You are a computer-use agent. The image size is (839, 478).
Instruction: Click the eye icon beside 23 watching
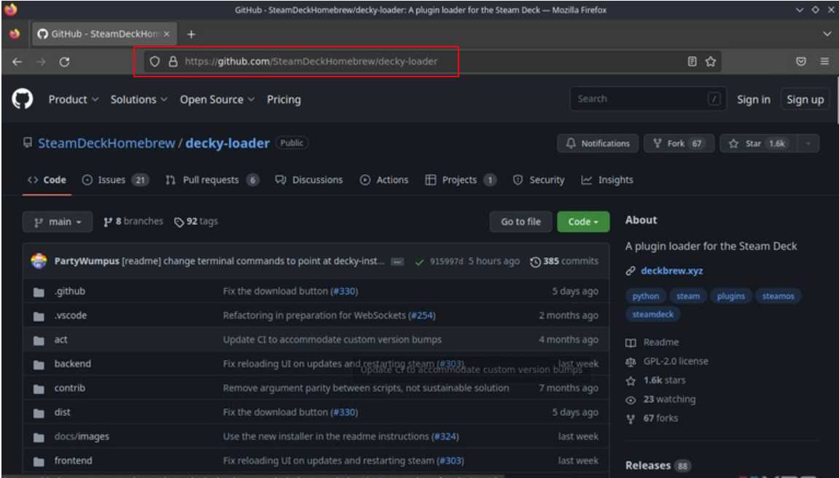[631, 400]
